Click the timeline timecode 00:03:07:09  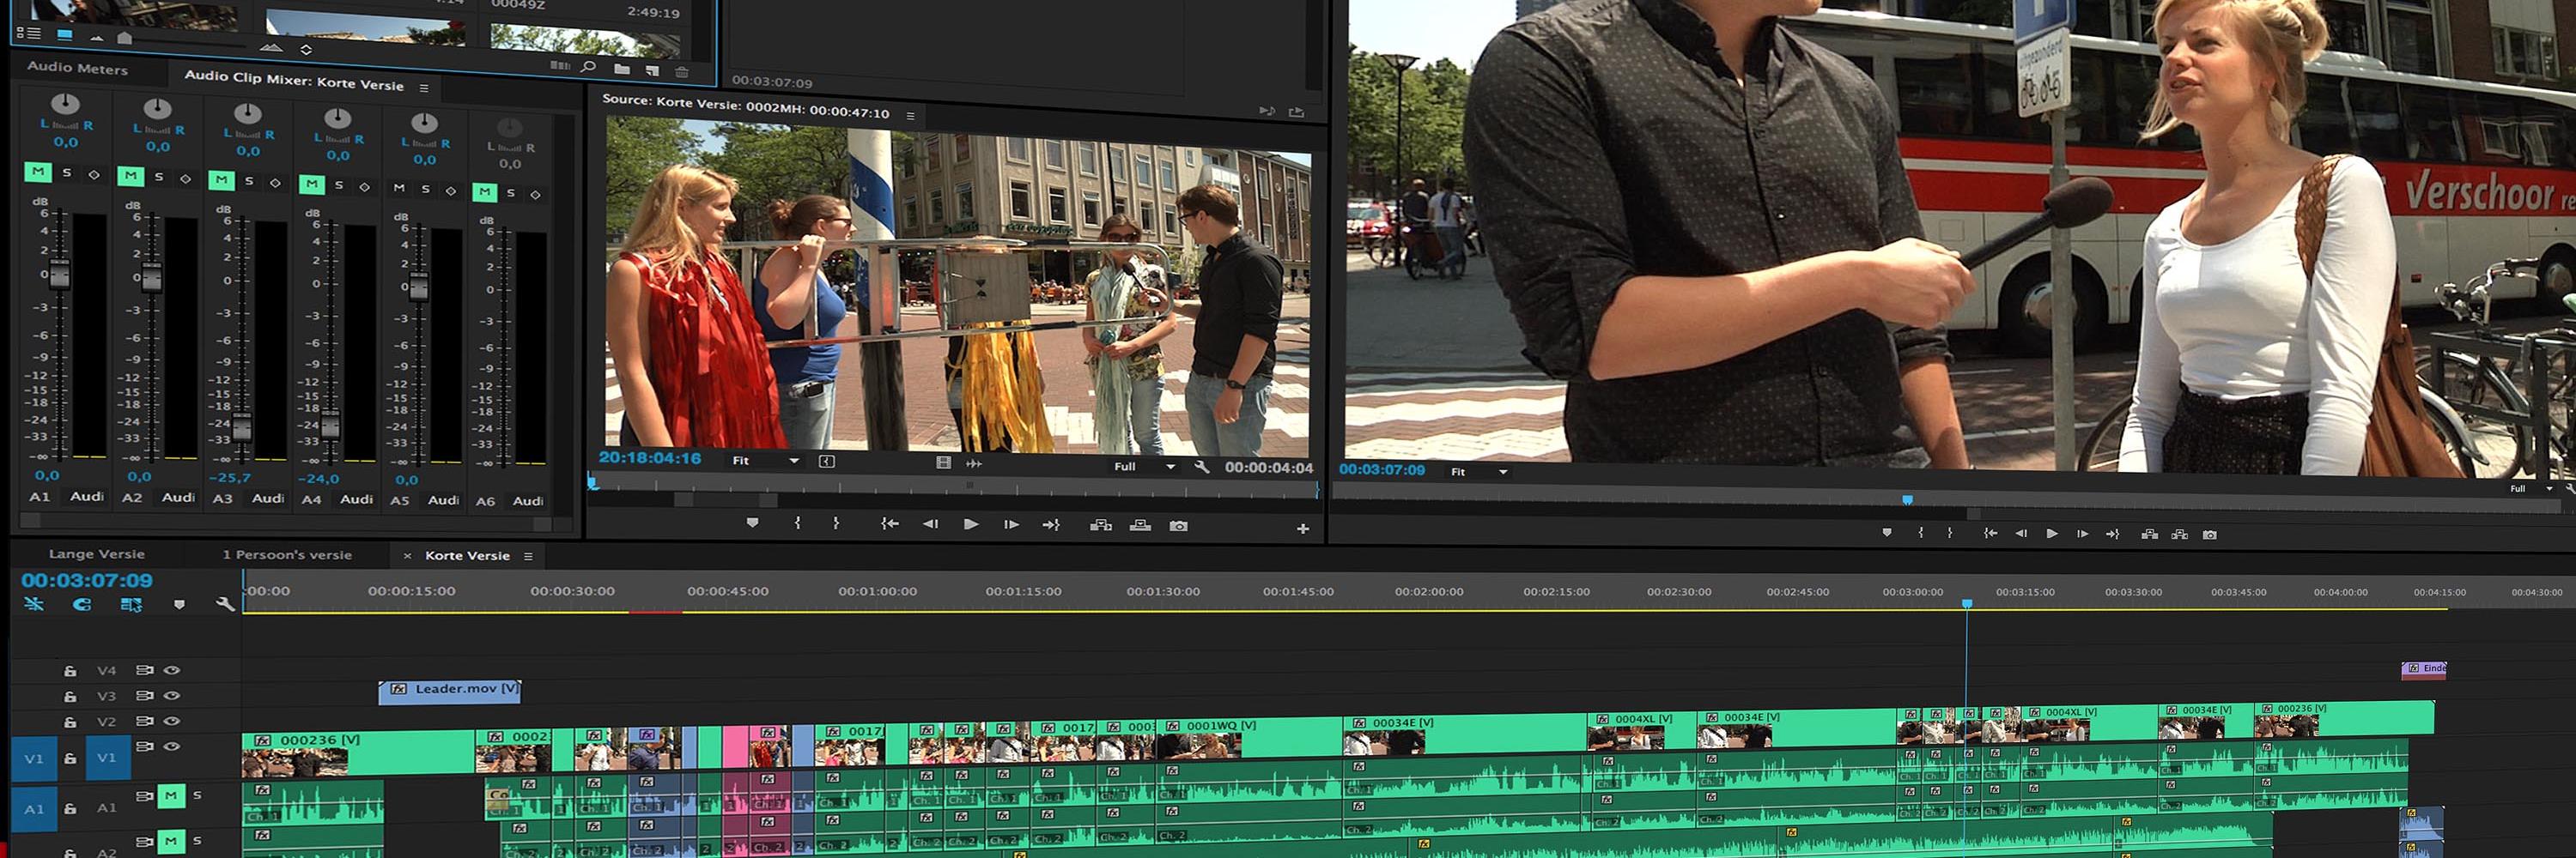click(87, 580)
